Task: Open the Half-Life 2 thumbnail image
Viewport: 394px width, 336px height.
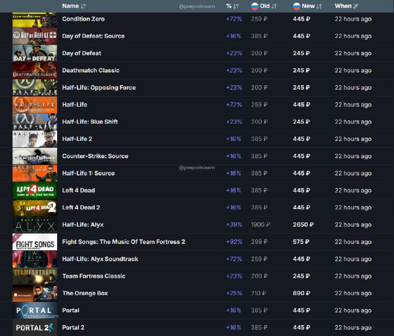Action: (34, 139)
